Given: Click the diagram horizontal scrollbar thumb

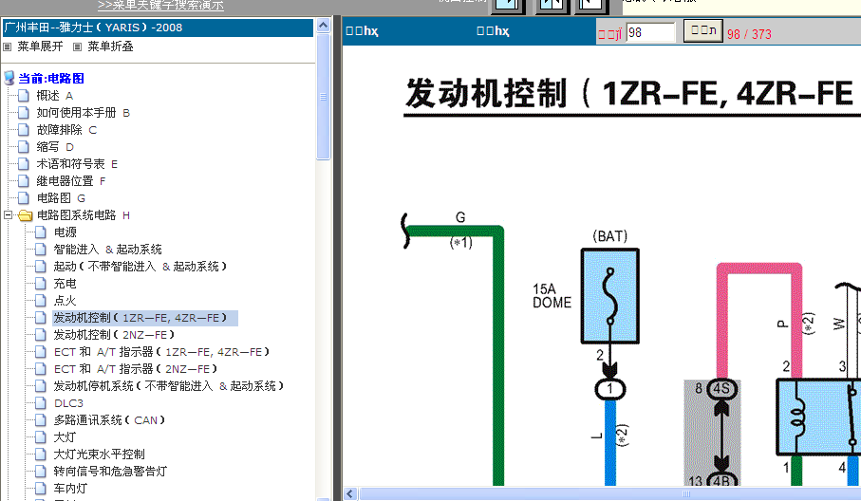Looking at the screenshot, I should 610,493.
